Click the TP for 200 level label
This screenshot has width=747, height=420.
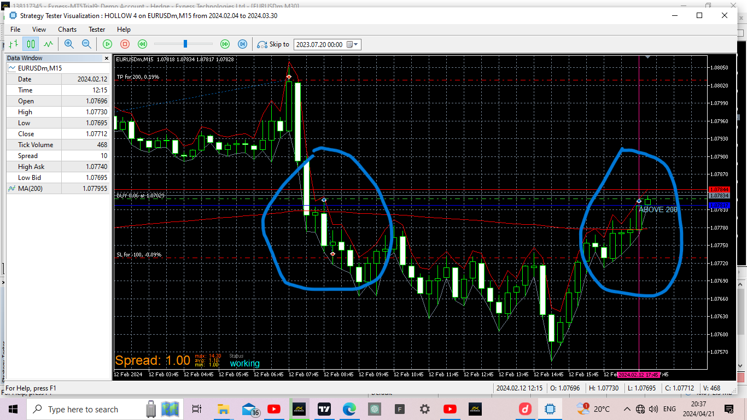point(138,77)
